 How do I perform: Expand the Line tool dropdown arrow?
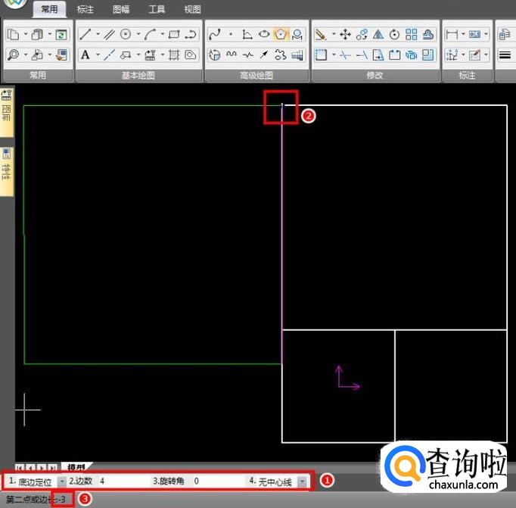coord(98,34)
